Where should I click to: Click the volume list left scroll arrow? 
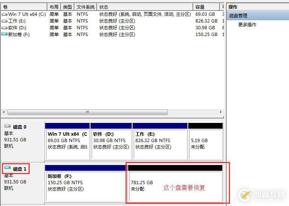pyautogui.click(x=4, y=112)
